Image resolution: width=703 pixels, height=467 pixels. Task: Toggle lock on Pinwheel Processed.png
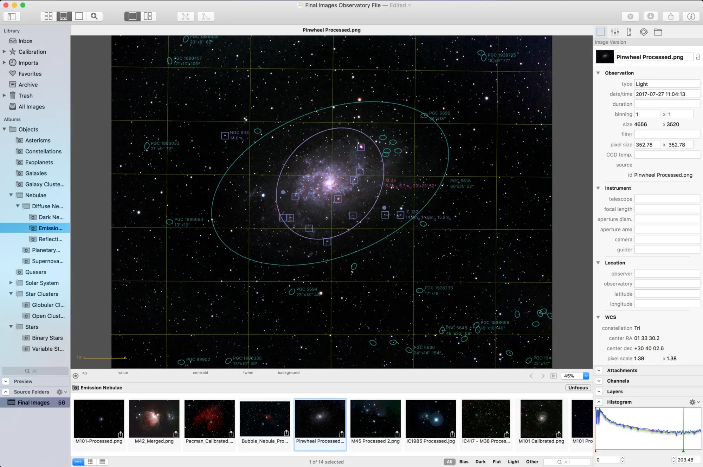[698, 57]
